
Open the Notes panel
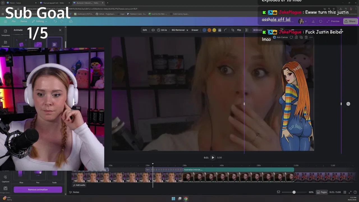pos(74,192)
